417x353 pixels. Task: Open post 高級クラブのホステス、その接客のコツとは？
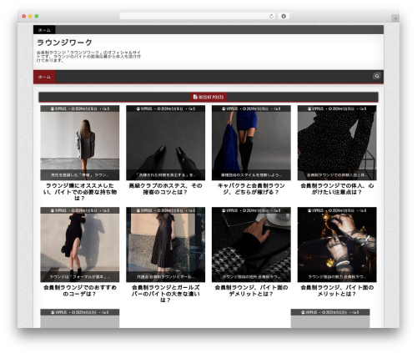165,189
